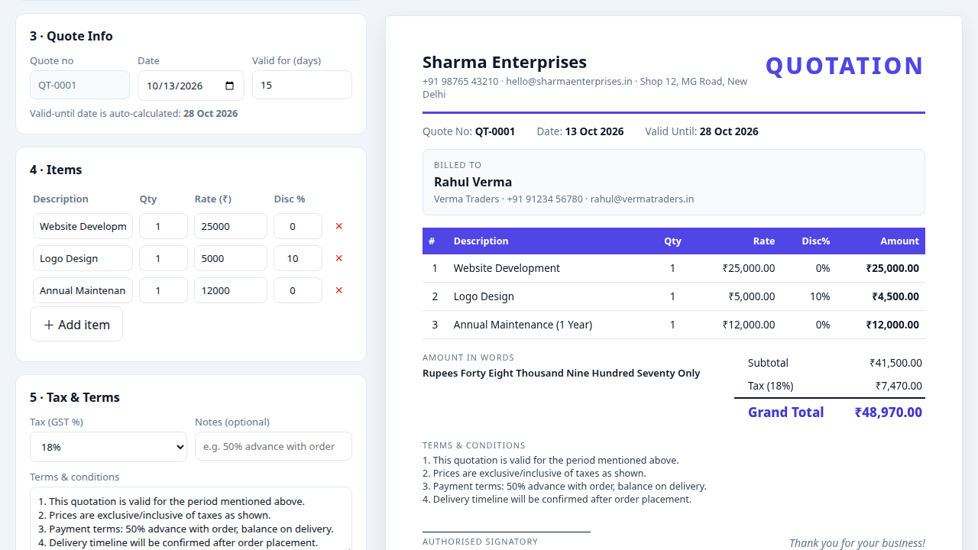
Task: Edit discount for Annual Maintenance item
Action: pos(298,290)
